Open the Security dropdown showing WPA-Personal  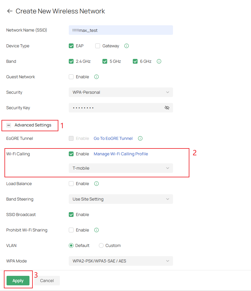(x=121, y=92)
